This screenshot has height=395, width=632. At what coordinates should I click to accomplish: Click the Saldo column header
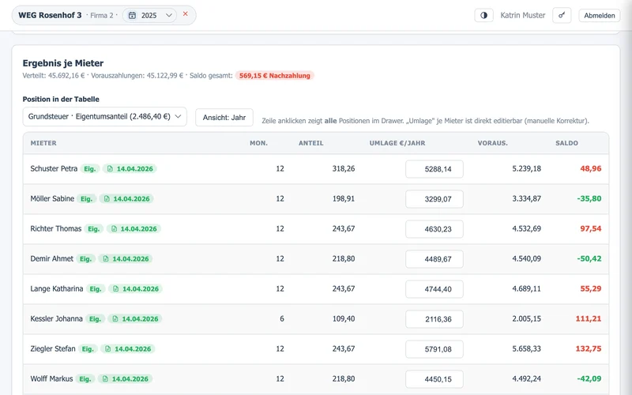coord(566,143)
